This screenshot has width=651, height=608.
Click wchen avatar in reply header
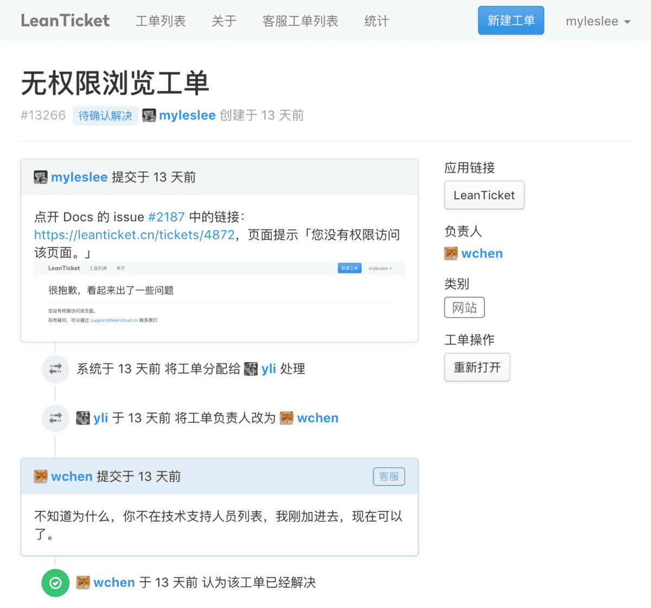[x=41, y=477]
